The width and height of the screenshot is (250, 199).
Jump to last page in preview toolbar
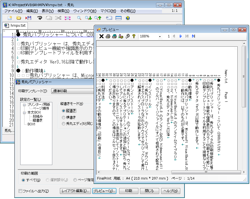(x=193, y=36)
